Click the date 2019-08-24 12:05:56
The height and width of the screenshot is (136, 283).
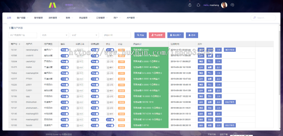click(x=181, y=102)
